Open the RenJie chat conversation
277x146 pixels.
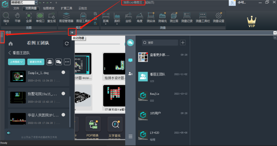(x=163, y=96)
